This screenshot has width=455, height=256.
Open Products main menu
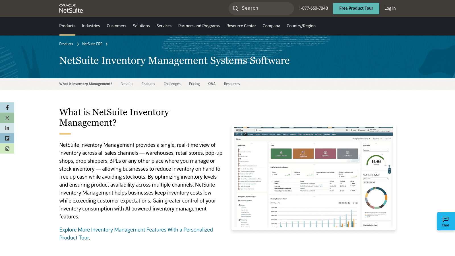[67, 26]
